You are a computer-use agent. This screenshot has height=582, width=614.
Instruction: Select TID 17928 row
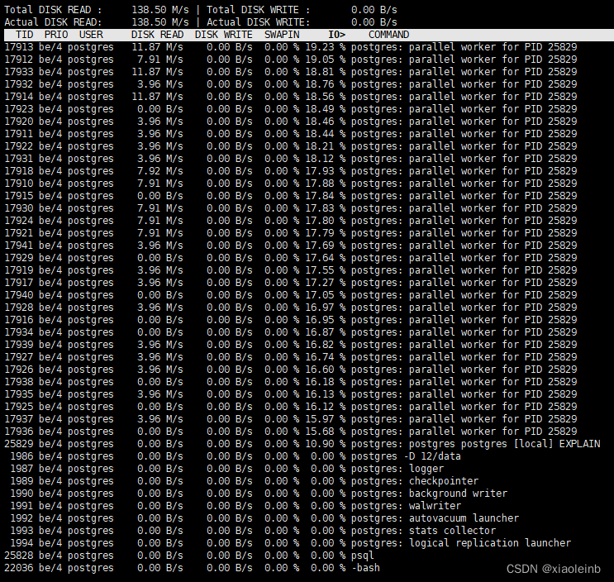(x=291, y=308)
